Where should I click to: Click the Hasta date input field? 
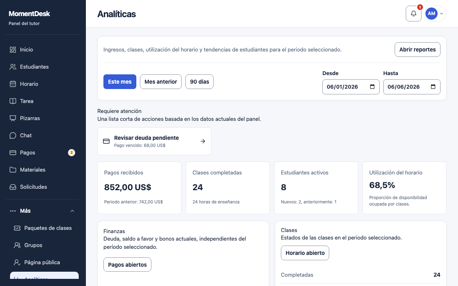coord(412,87)
